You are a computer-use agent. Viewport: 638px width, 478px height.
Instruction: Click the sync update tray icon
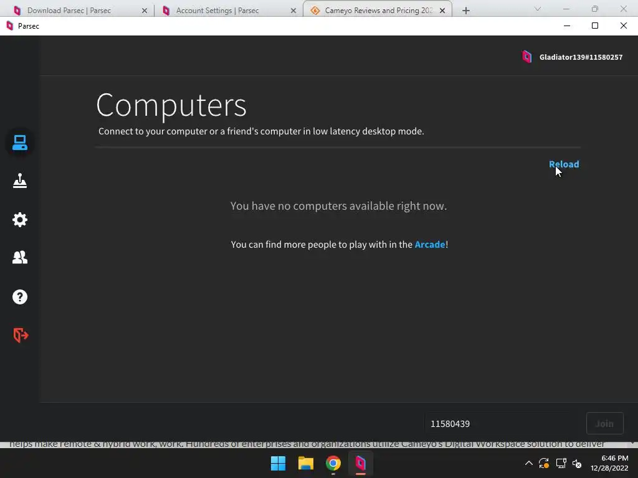point(544,463)
